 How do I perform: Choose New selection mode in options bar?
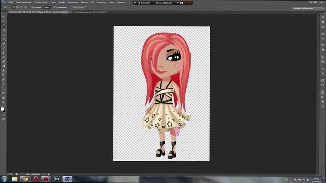click(14, 7)
